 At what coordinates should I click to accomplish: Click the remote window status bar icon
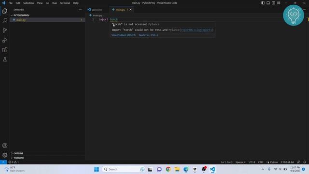click(x=3, y=162)
